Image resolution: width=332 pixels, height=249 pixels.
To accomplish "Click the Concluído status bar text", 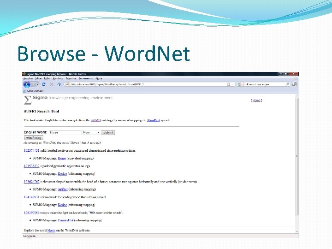I will coord(30,236).
